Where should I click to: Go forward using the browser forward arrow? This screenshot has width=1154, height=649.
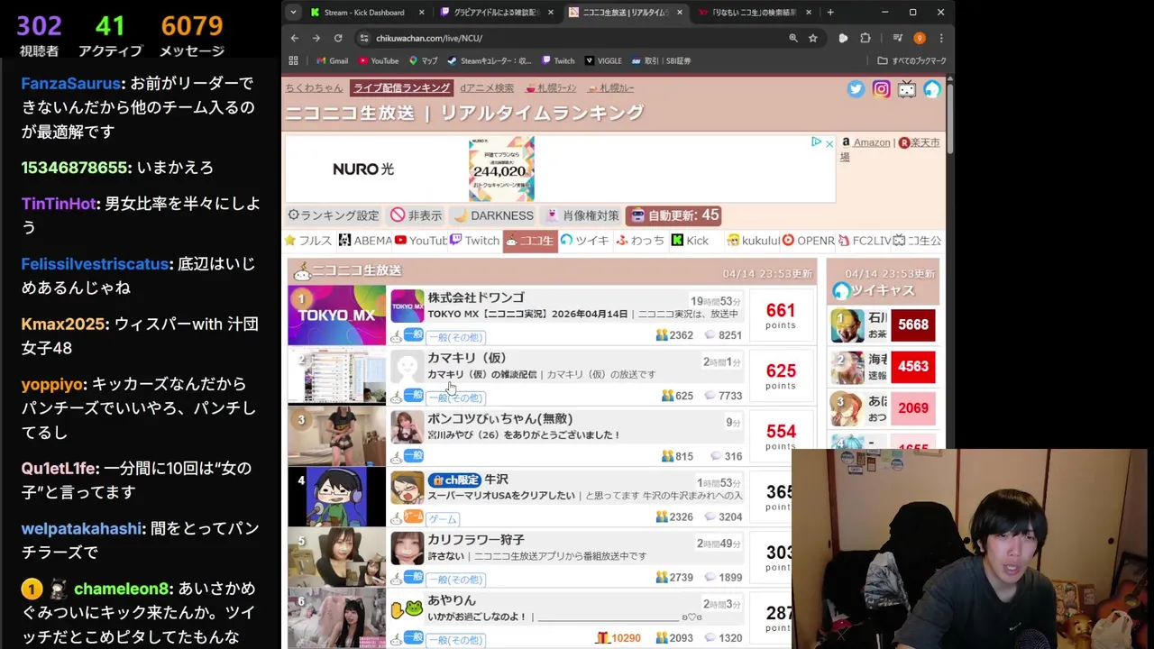click(316, 38)
